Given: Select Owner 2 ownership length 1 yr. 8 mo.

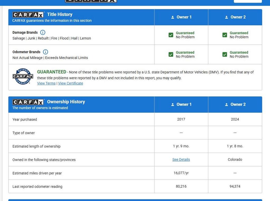Looking at the screenshot, I should tap(235, 146).
